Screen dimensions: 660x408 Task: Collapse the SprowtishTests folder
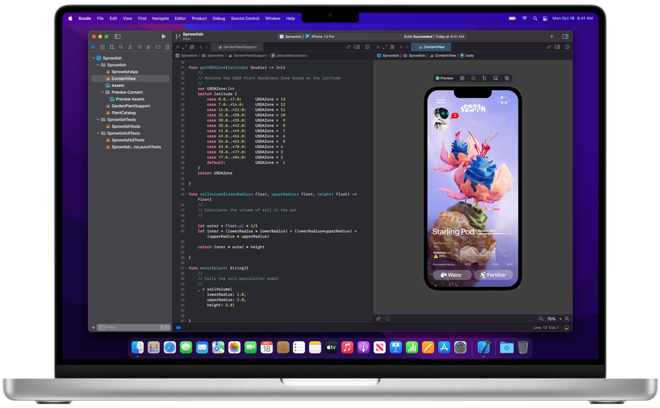(98, 120)
